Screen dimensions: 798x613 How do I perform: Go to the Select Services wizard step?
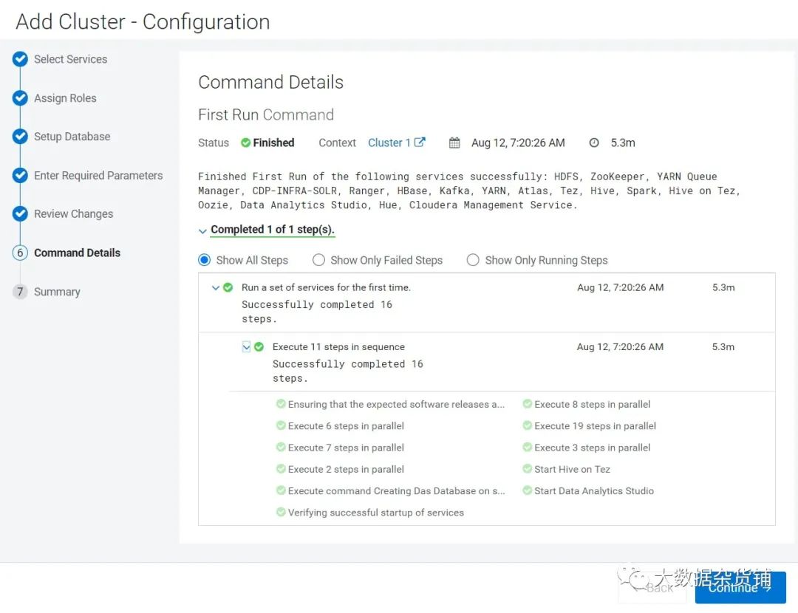[71, 59]
